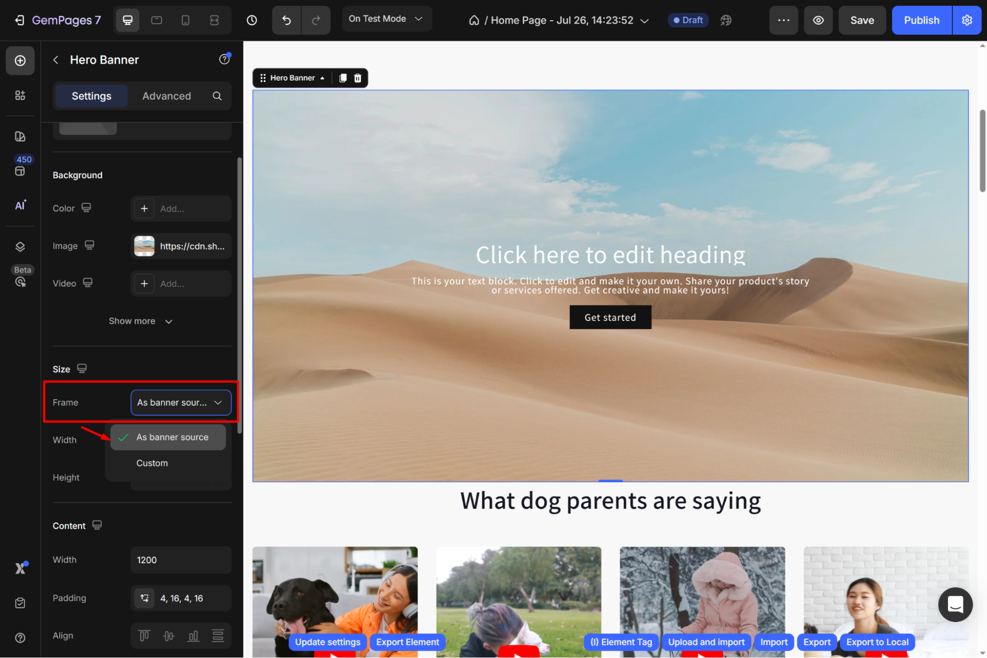The height and width of the screenshot is (658, 987).
Task: Open the AI assistant sidebar icon
Action: point(20,205)
